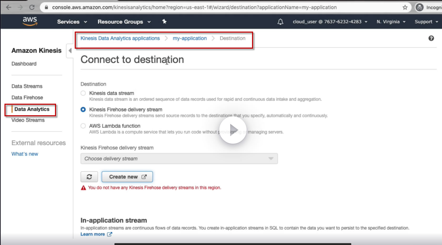Play the video with center play button
The width and height of the screenshot is (442, 245).
pos(233,130)
